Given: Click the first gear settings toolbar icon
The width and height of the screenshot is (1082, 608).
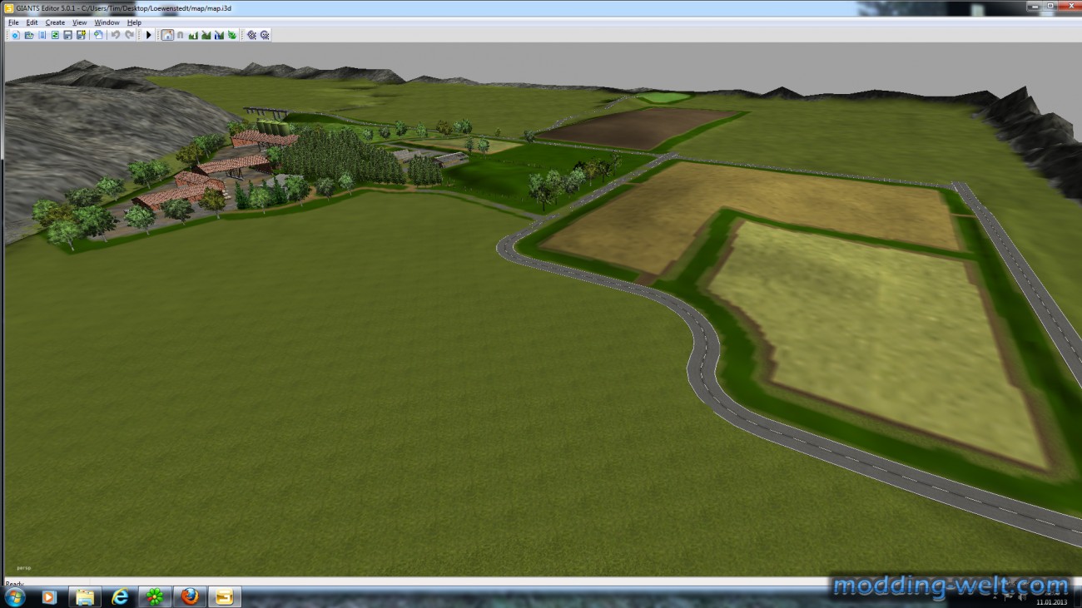Looking at the screenshot, I should [251, 35].
